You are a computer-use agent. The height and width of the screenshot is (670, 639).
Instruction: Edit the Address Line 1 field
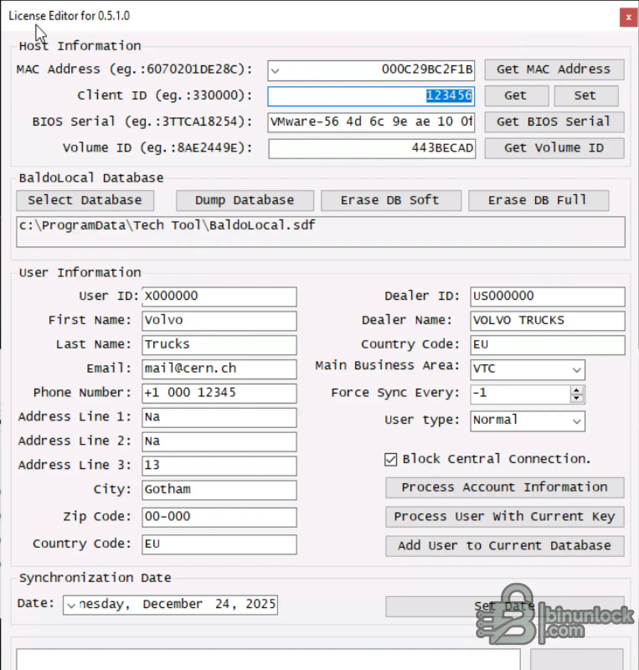[219, 417]
